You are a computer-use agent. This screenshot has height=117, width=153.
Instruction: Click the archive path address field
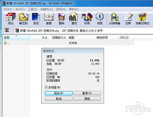click(x=84, y=31)
